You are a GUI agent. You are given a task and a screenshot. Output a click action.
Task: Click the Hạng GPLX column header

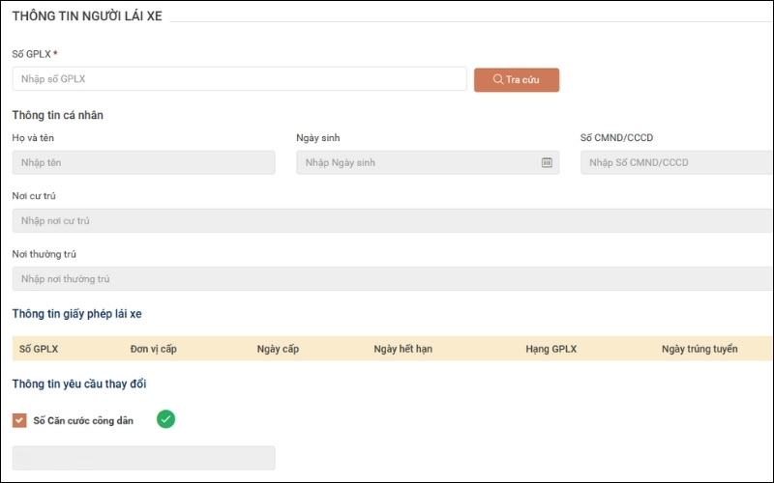coord(551,349)
